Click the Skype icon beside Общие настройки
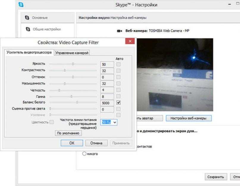The image size is (240, 186). [28, 29]
